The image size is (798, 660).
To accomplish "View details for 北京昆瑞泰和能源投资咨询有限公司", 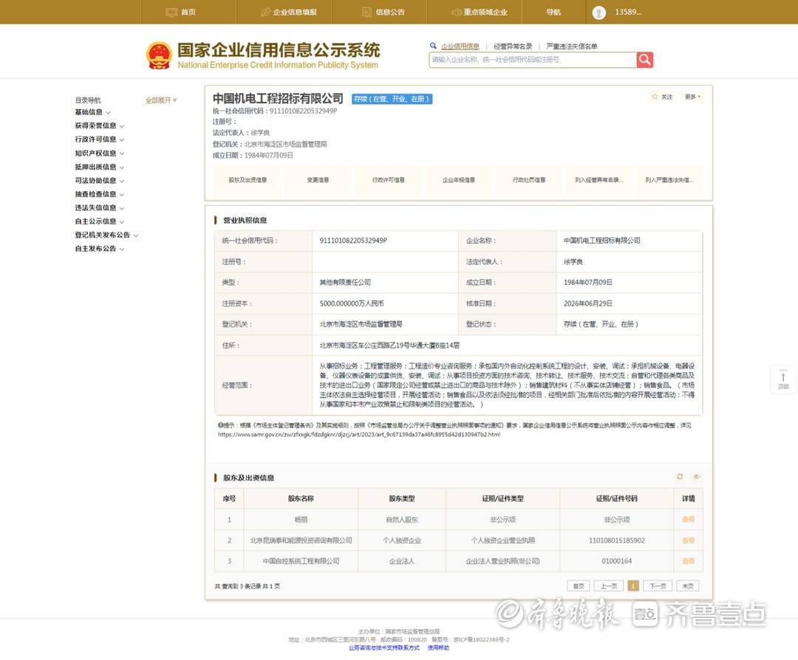I will (688, 540).
